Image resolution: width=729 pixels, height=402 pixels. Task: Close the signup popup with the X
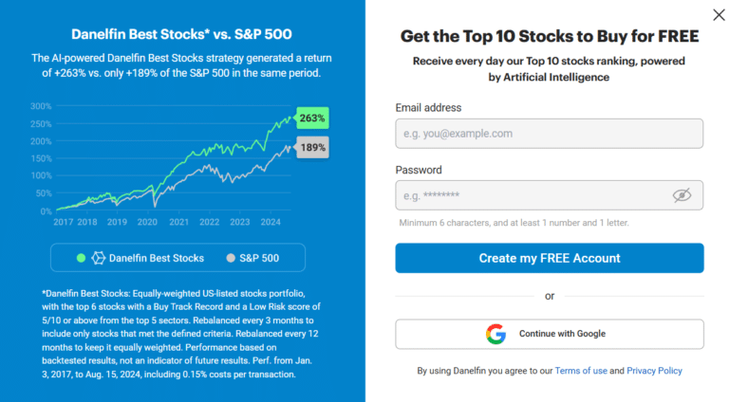718,14
